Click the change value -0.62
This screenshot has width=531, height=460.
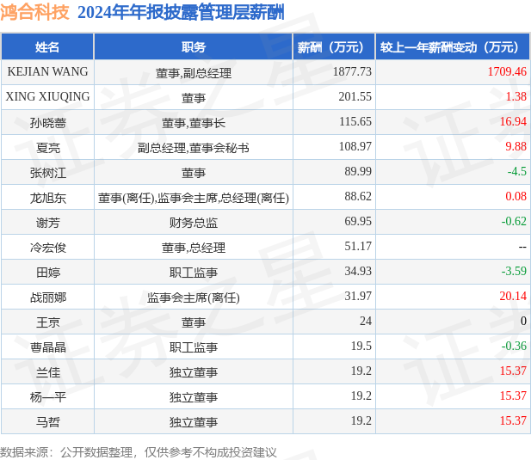point(514,222)
